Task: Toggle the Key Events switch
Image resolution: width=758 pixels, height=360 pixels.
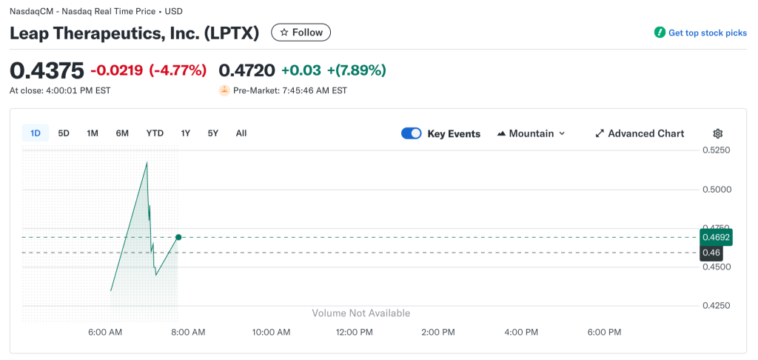Action: (x=411, y=133)
